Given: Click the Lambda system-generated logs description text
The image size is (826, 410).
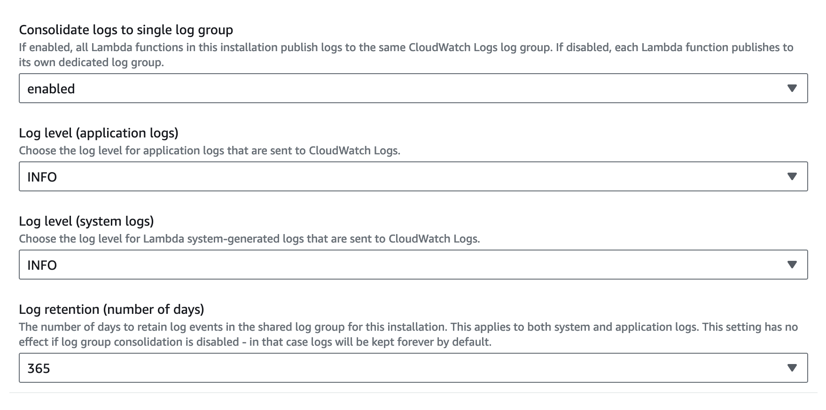Looking at the screenshot, I should tap(249, 239).
